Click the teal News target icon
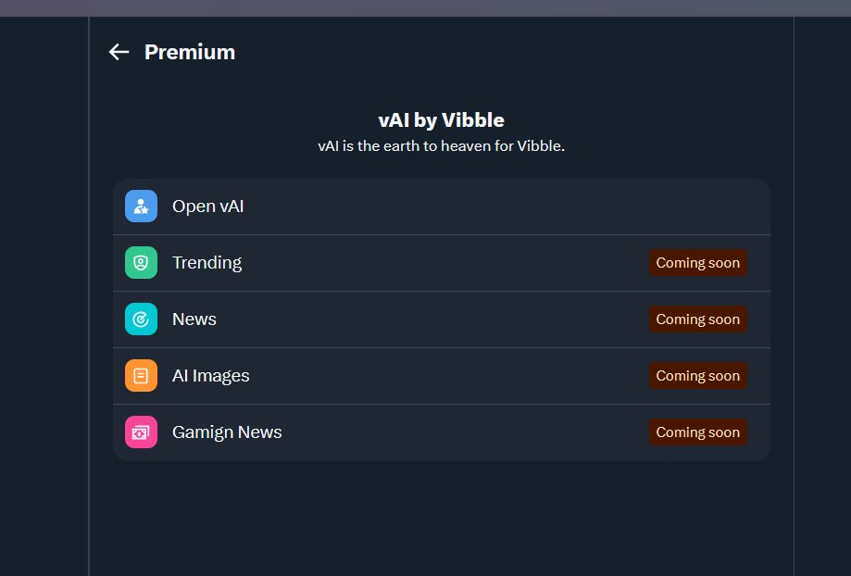The image size is (851, 576). coord(141,319)
